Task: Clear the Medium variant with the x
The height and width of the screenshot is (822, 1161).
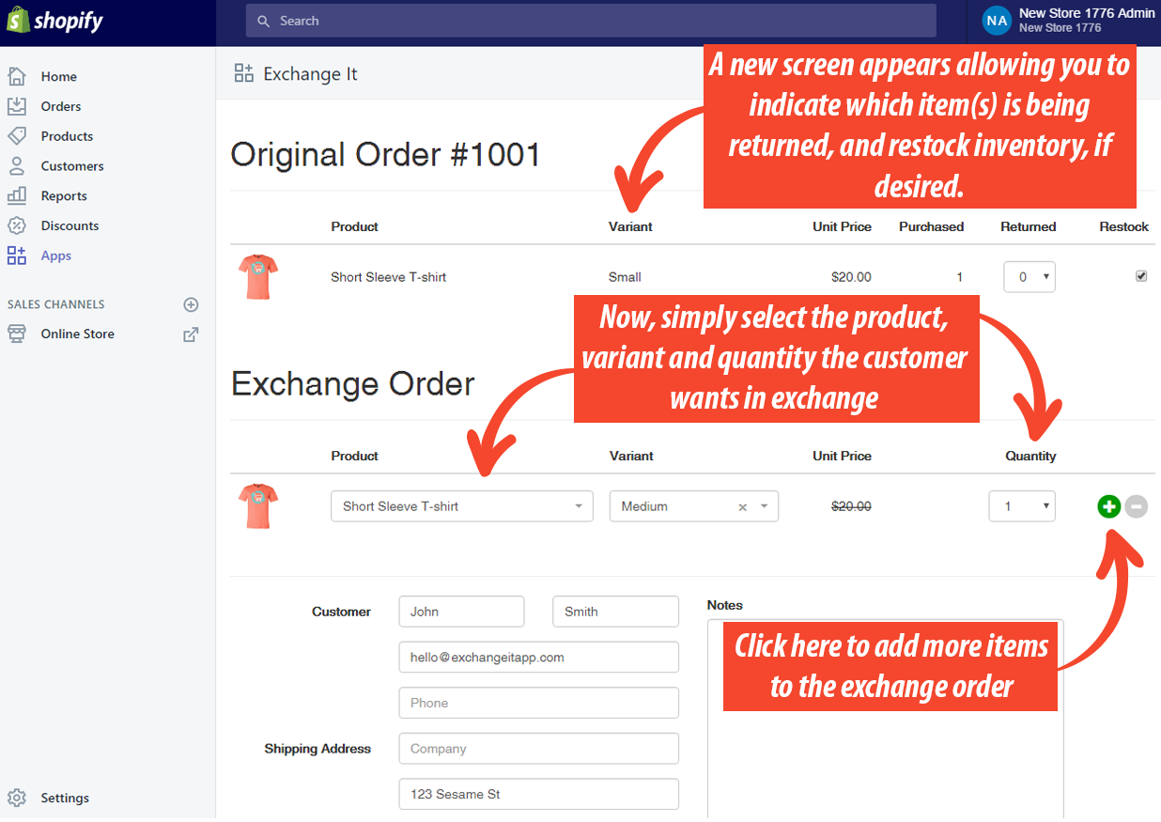Action: coord(742,506)
